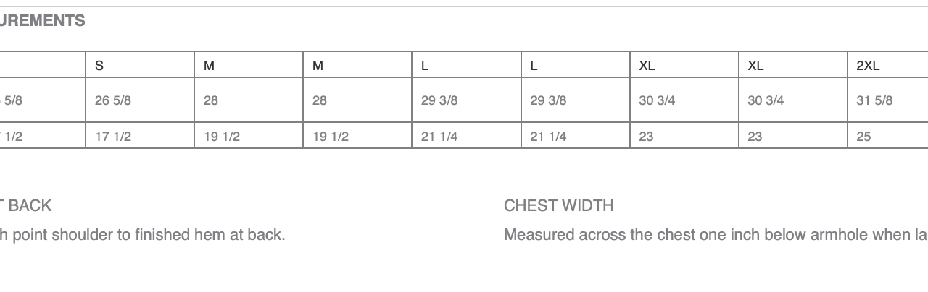Click the 17 1/2 cell under S

(x=140, y=136)
